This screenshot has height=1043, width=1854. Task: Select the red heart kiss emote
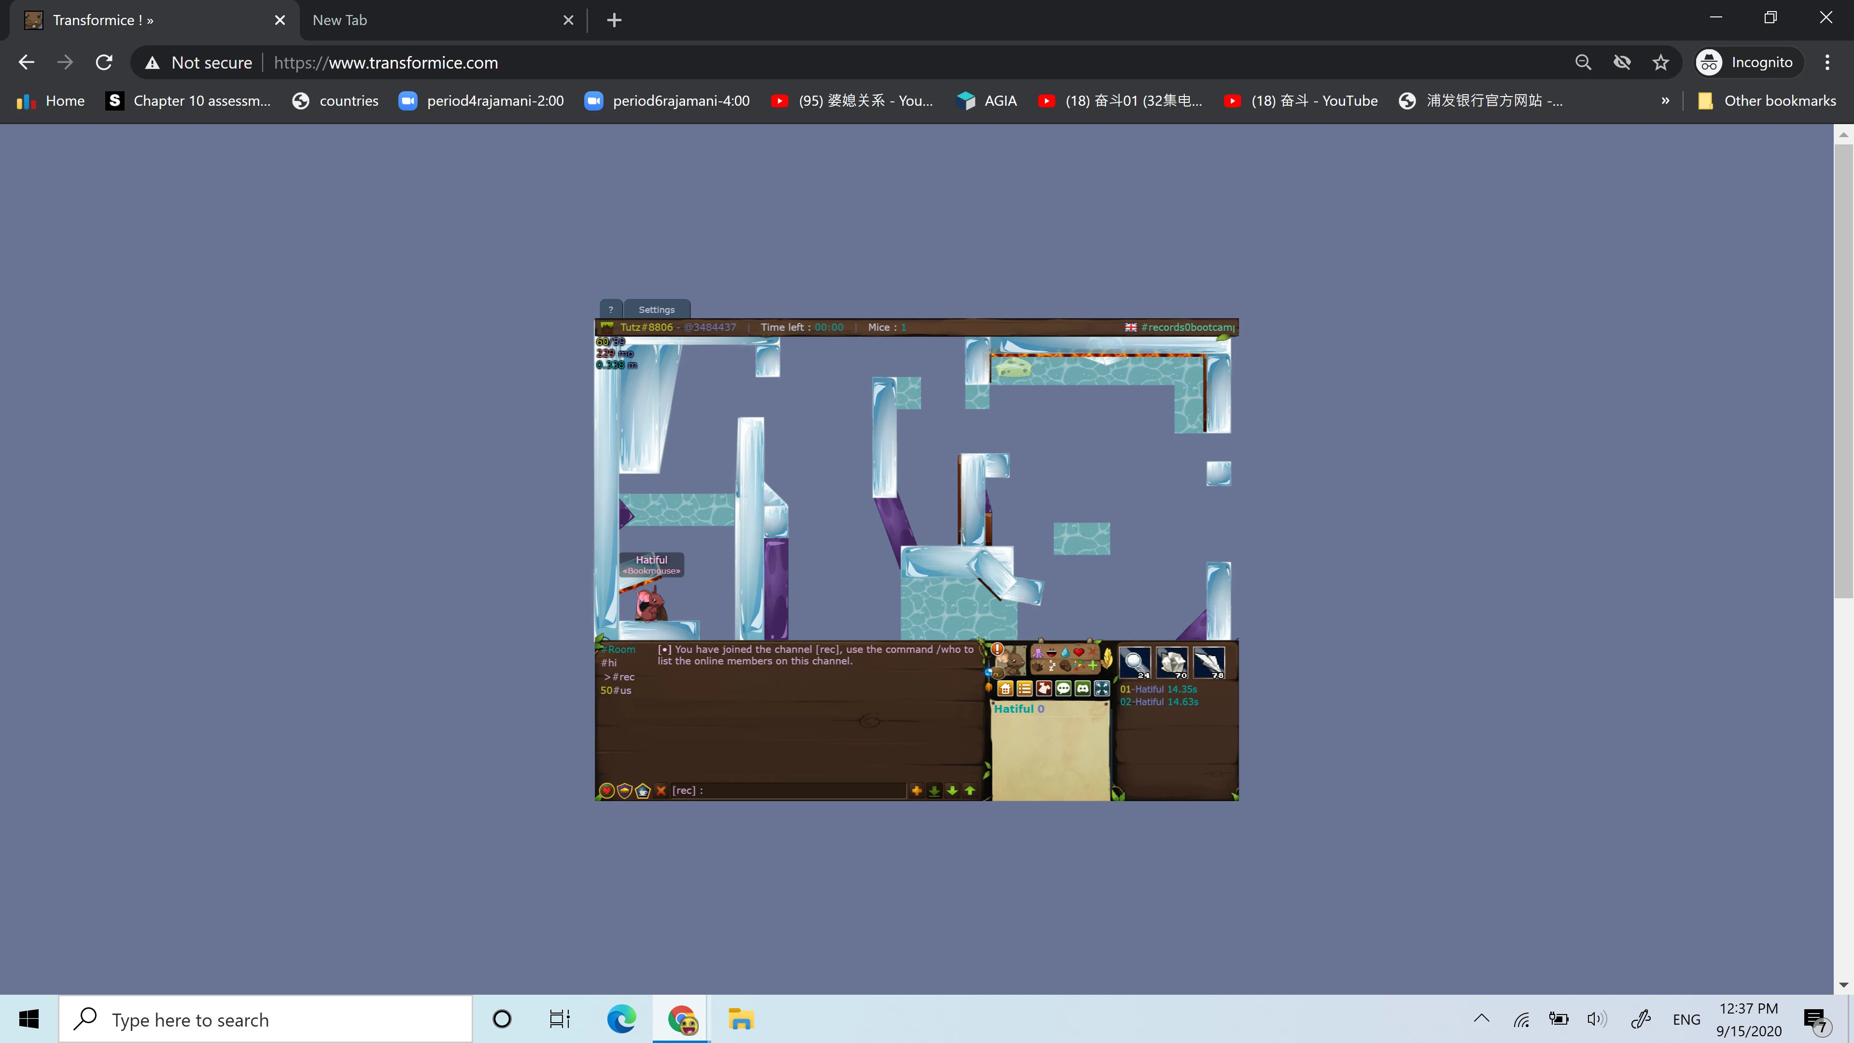[1079, 653]
